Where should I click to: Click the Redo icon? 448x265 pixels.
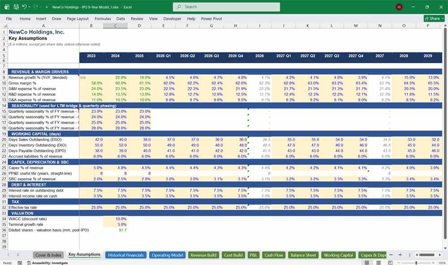(x=35, y=7)
